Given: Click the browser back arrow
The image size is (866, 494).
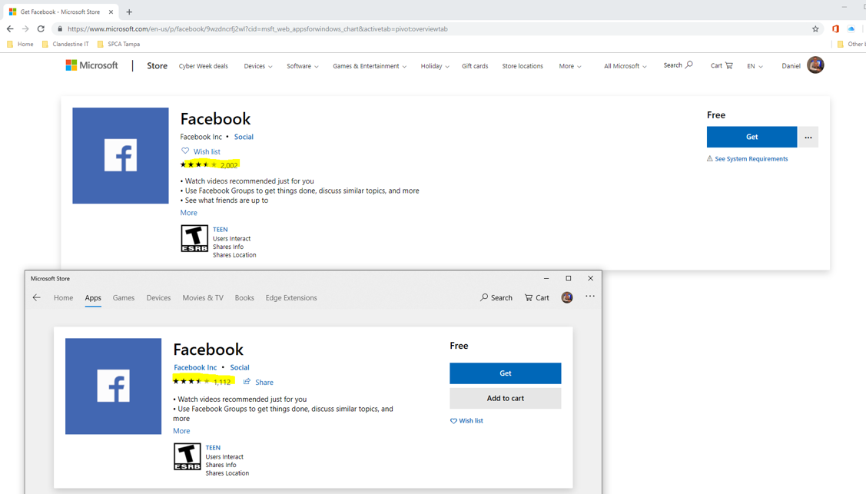Looking at the screenshot, I should pos(10,28).
